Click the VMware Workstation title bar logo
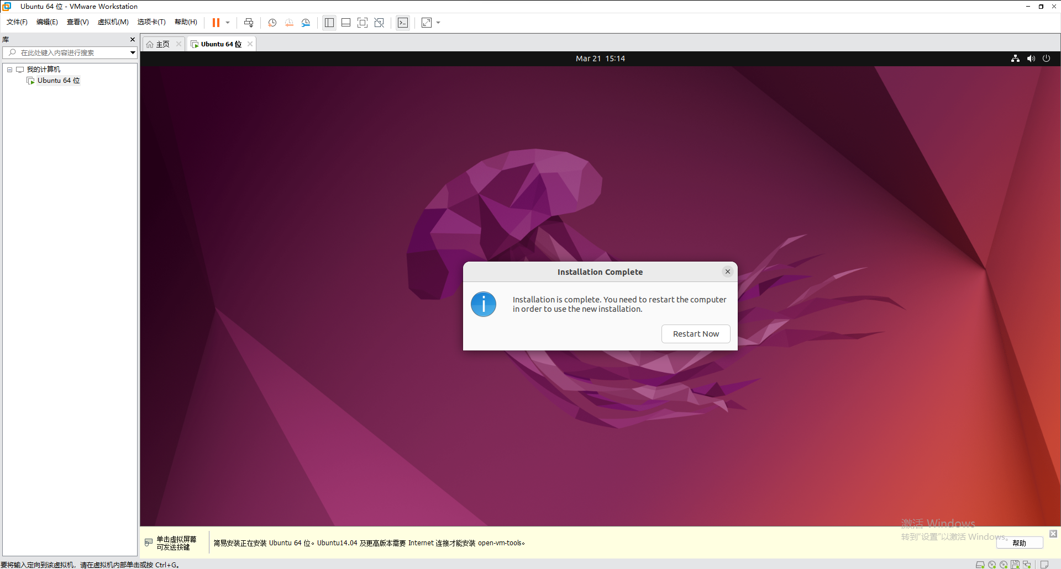1061x569 pixels. [7, 6]
